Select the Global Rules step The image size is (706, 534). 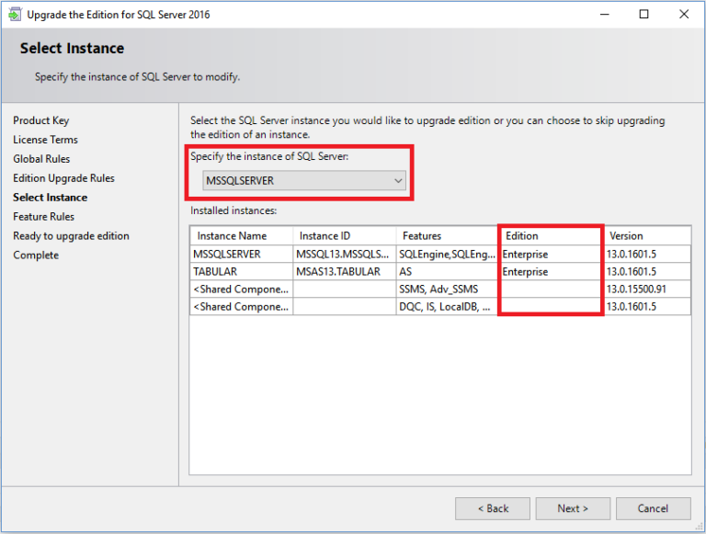click(x=41, y=159)
